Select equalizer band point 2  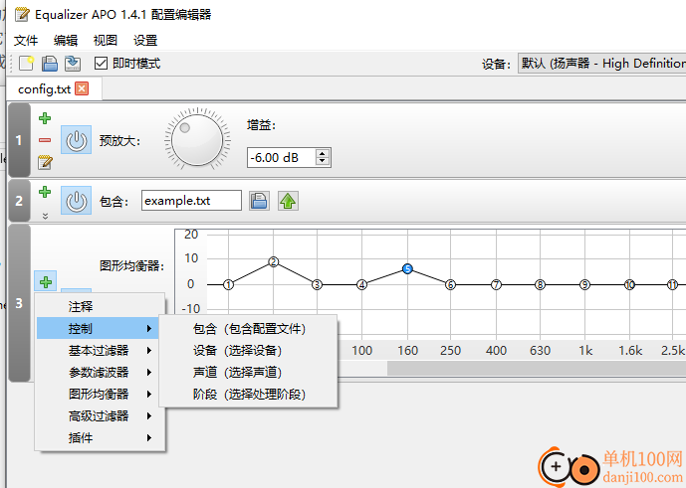[x=274, y=262]
